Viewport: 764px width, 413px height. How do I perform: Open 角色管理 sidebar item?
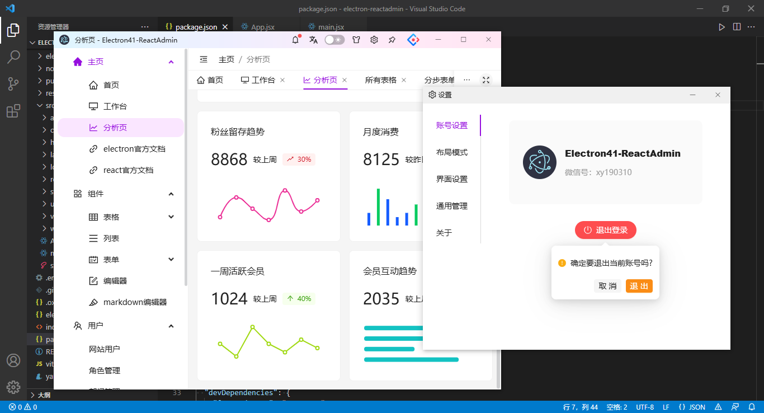[121, 370]
